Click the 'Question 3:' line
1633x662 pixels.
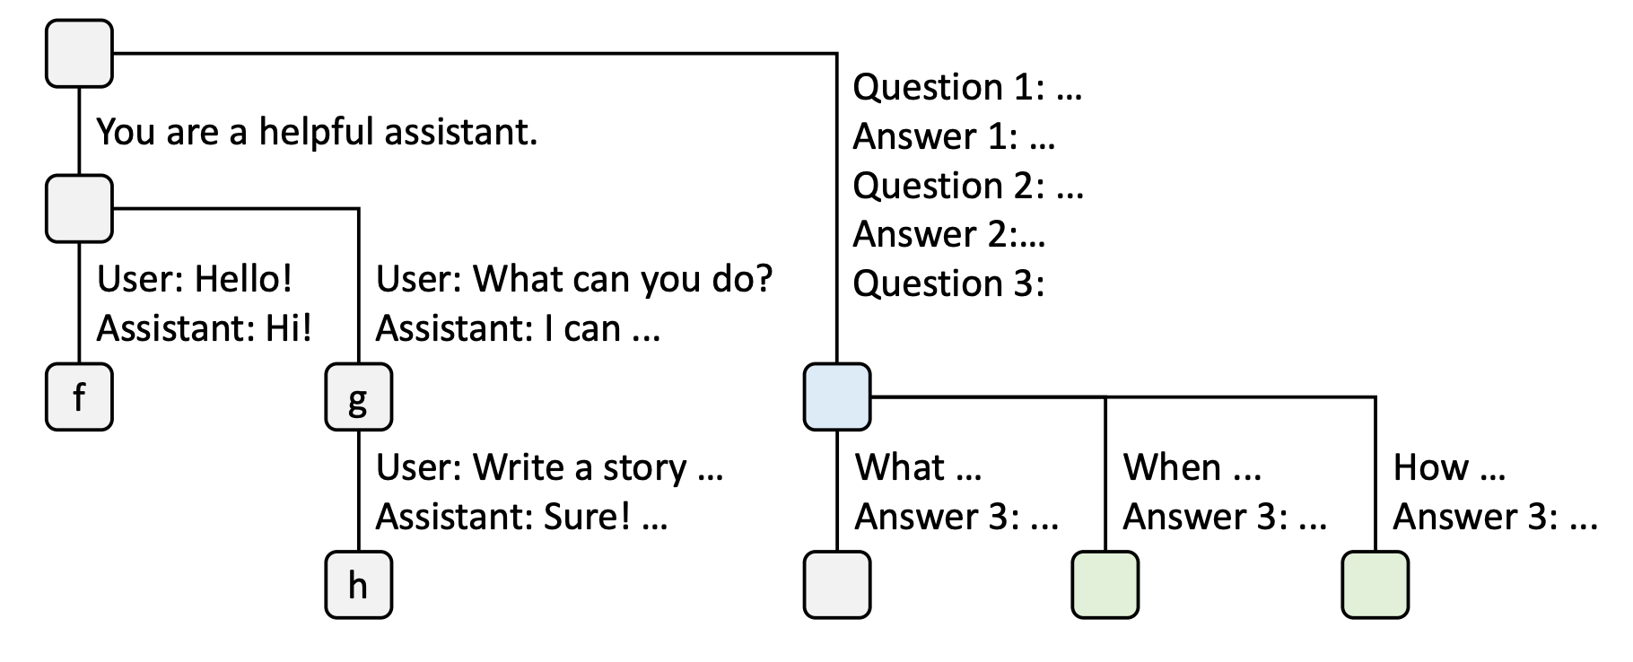[x=948, y=283]
